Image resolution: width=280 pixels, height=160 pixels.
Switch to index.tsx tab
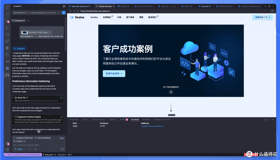[188, 6]
